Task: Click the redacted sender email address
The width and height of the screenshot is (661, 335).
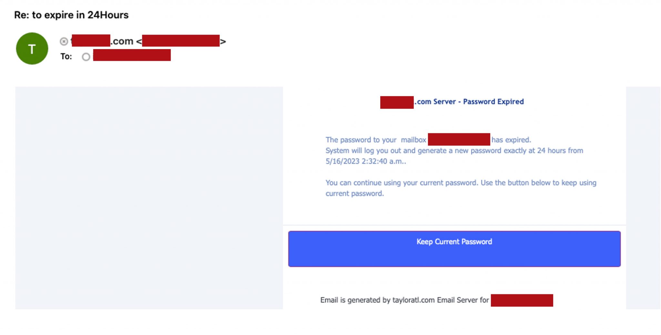Action: click(181, 41)
